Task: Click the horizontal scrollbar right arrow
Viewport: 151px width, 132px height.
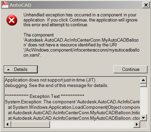Action: (x=137, y=124)
